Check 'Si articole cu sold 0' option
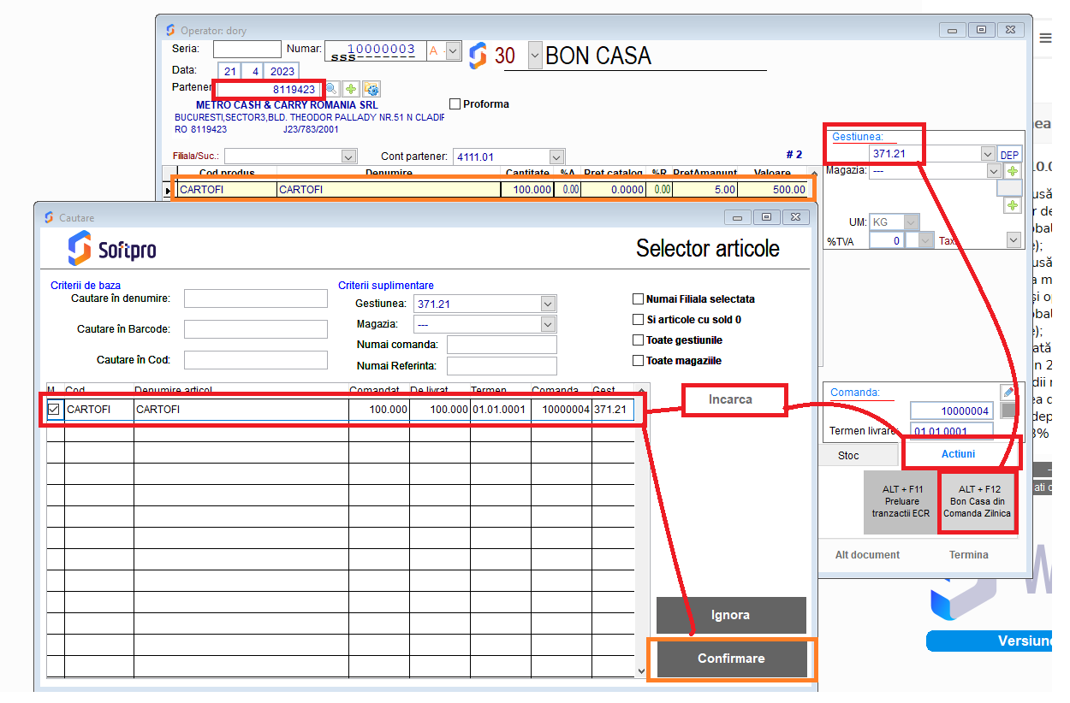 point(638,320)
